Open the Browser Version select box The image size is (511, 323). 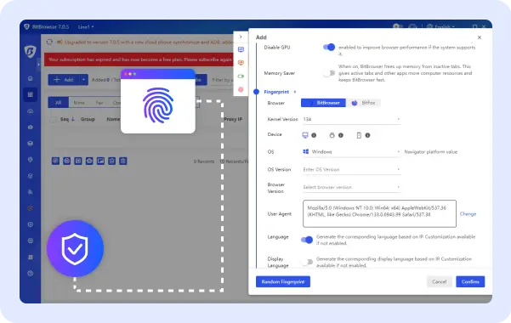point(351,187)
